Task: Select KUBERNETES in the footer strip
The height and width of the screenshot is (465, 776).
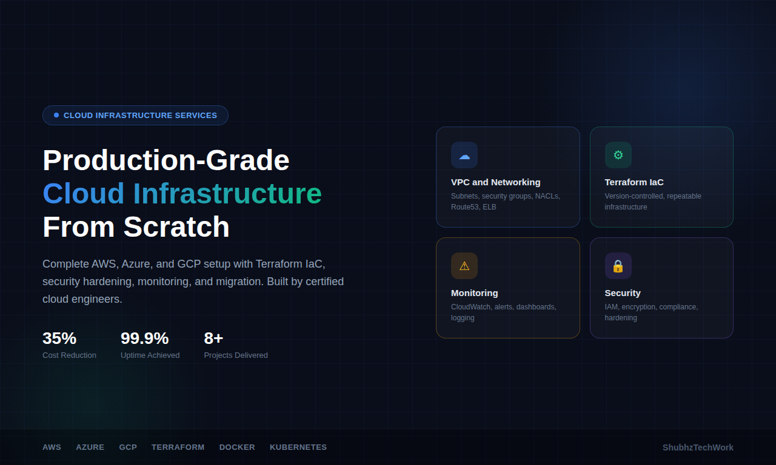Action: (x=298, y=447)
